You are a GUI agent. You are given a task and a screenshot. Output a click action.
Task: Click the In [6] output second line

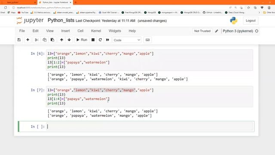coord(117,79)
